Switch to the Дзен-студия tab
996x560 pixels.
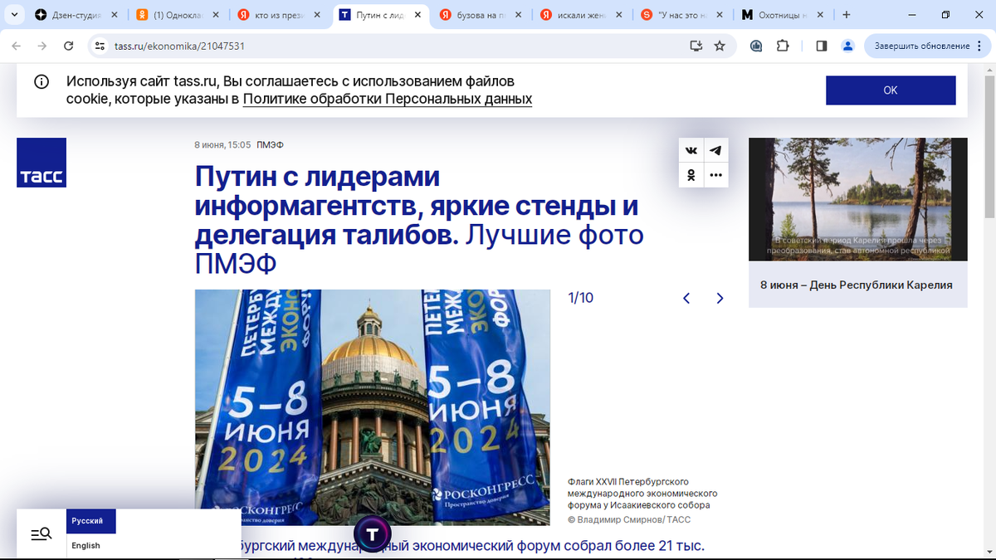coord(76,15)
